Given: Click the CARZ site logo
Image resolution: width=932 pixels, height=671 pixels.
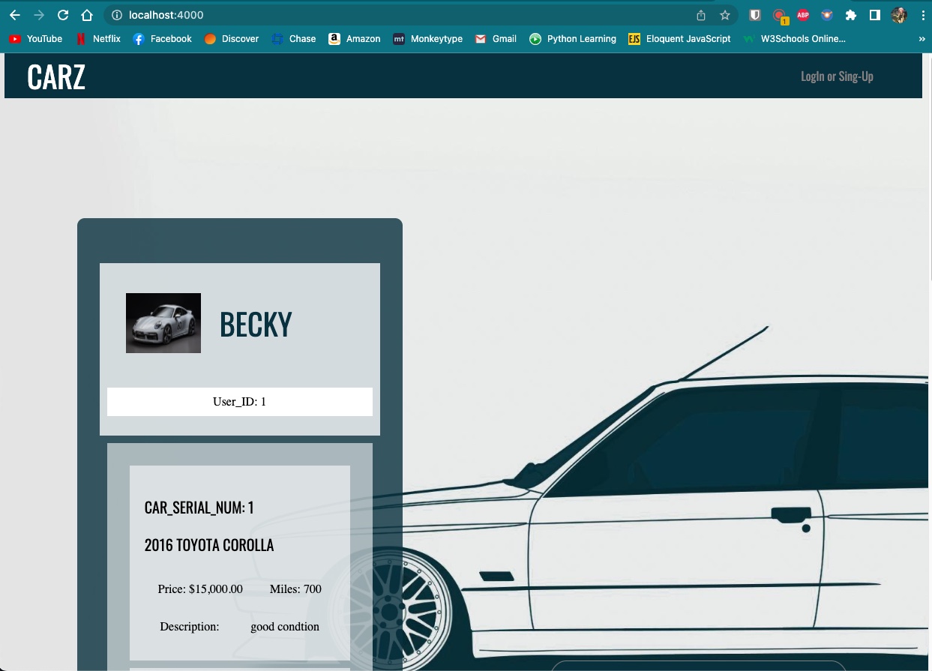Looking at the screenshot, I should click(56, 76).
